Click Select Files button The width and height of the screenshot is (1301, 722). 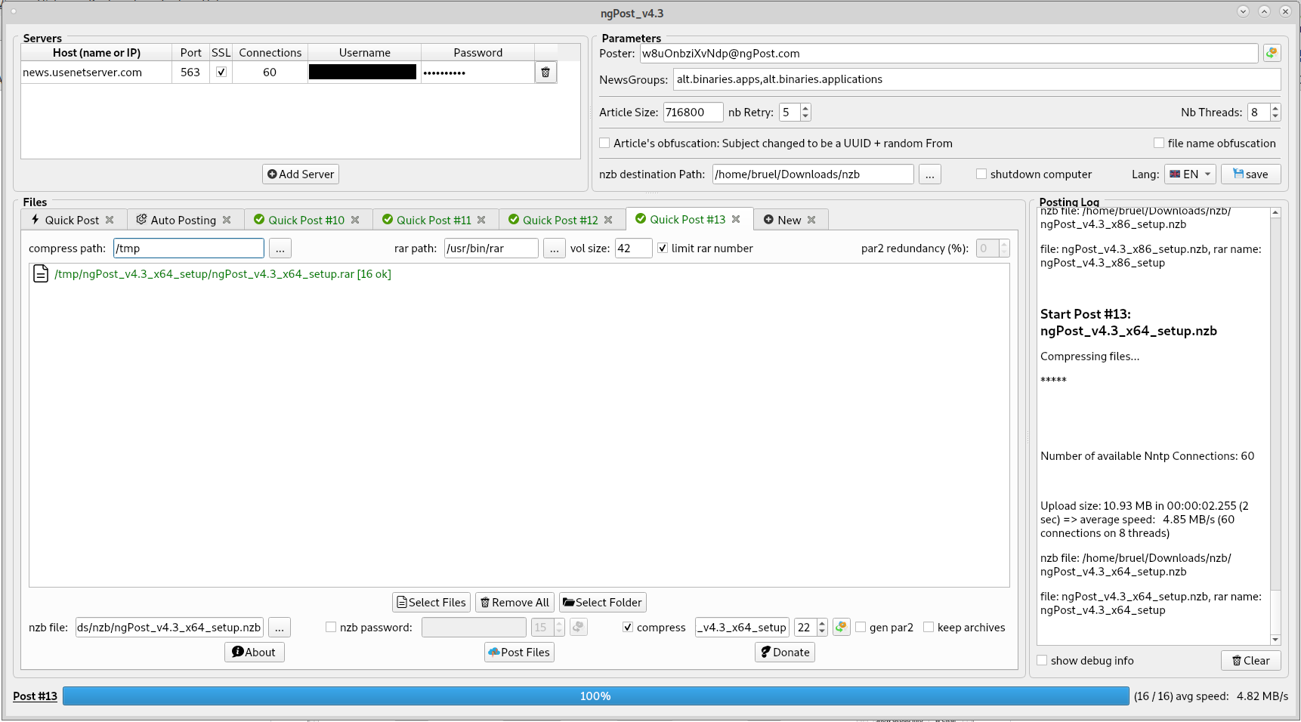point(431,602)
